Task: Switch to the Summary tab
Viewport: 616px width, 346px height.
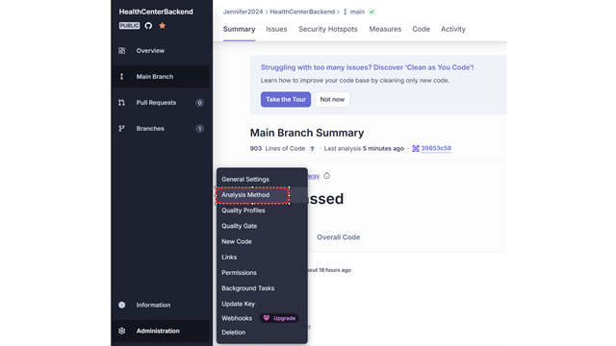Action: 239,29
